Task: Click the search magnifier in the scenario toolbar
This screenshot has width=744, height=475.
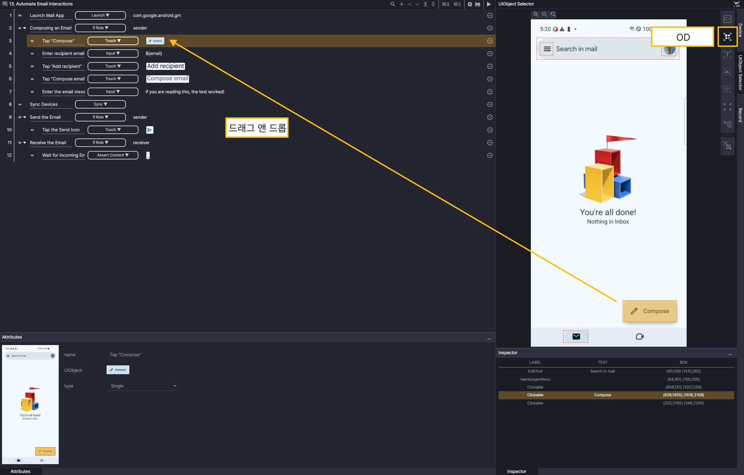Action: point(393,4)
